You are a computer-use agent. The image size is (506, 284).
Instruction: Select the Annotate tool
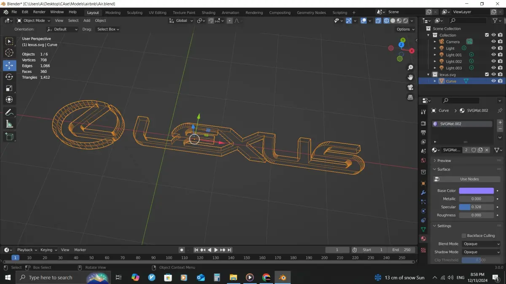[9, 112]
